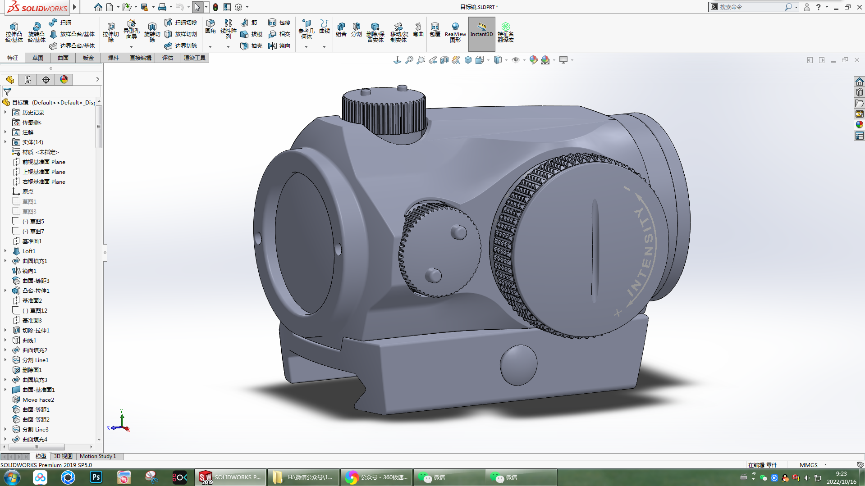Expand the 切除-拉伸1 feature node
Screen dimensions: 865x486
[x=5, y=331]
